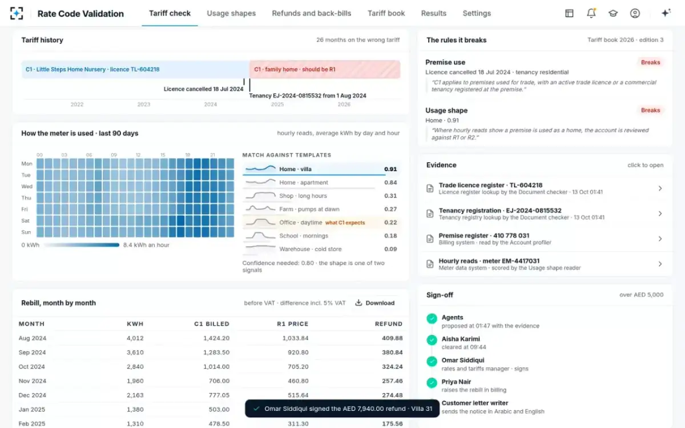The image size is (685, 428).
Task: Expand the Tenancy registration evidence chevron
Action: click(660, 213)
